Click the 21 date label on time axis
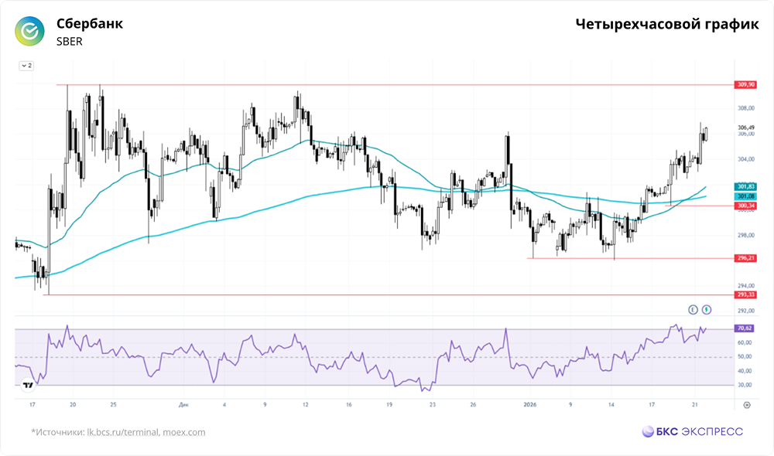 (695, 405)
